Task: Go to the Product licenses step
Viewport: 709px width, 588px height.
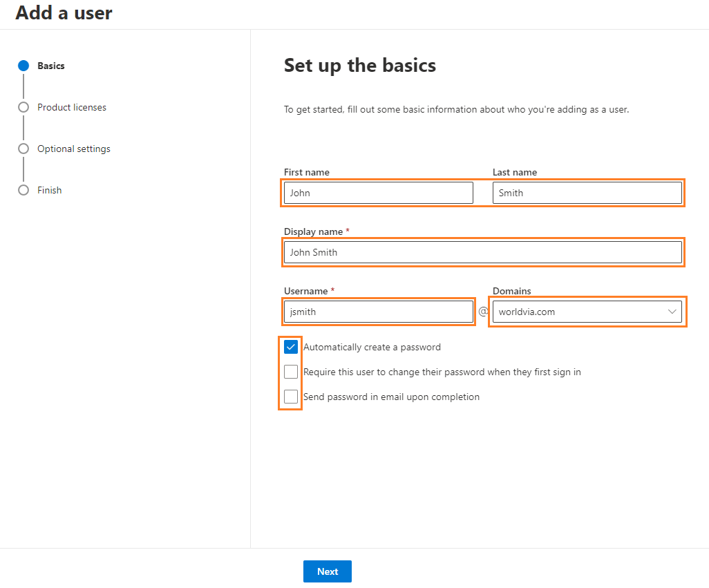Action: click(72, 108)
